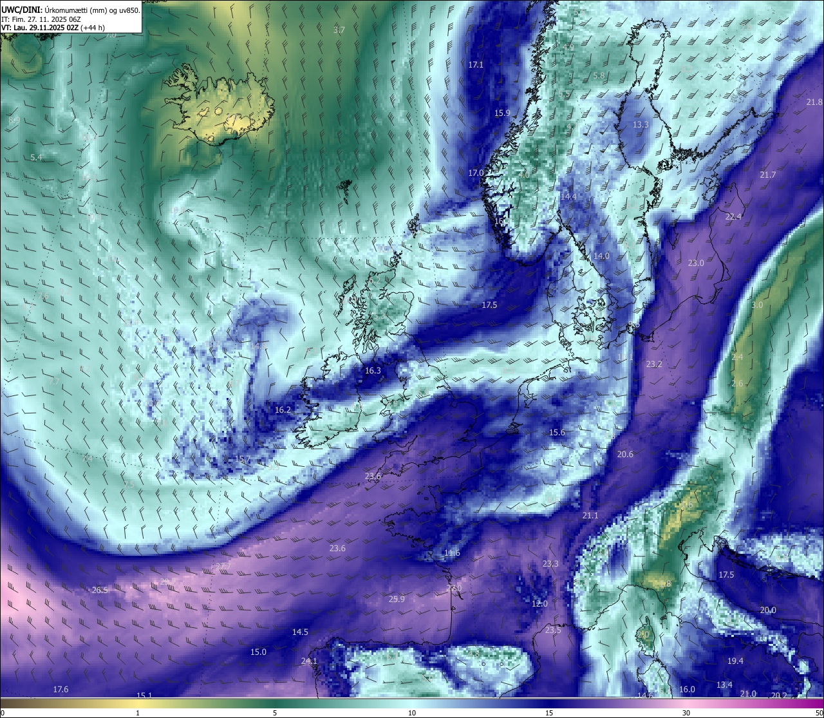Click the 3.0 value label
The width and height of the screenshot is (824, 718).
click(757, 305)
